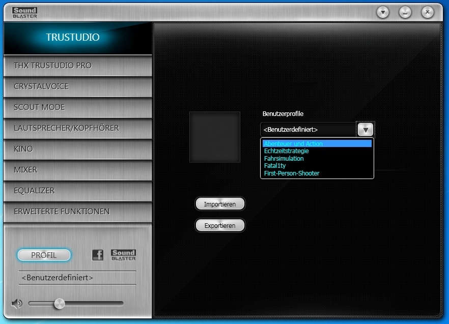The image size is (449, 324).
Task: Go to the CrystalVoice section
Action: (77, 86)
